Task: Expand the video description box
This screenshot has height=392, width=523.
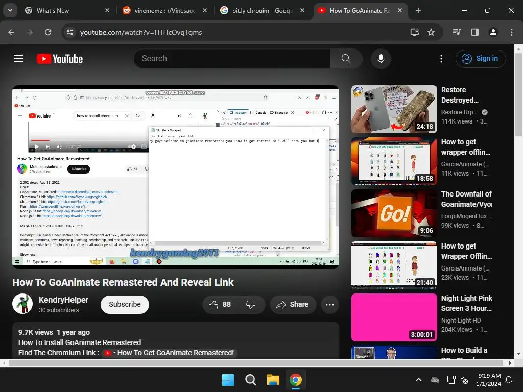Action: pyautogui.click(x=176, y=340)
